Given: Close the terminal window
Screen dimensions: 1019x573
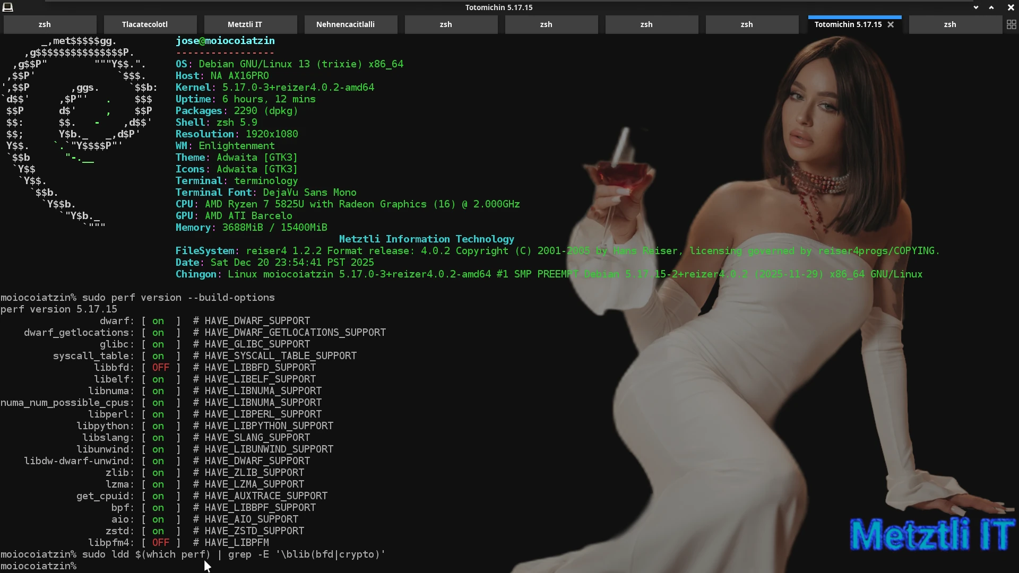Looking at the screenshot, I should point(1011,7).
